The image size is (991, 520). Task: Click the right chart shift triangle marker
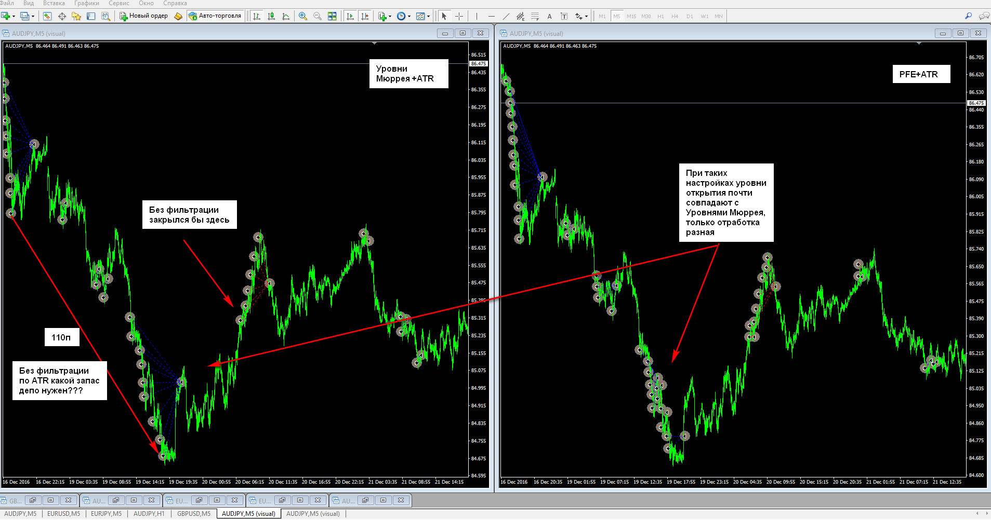[x=919, y=44]
